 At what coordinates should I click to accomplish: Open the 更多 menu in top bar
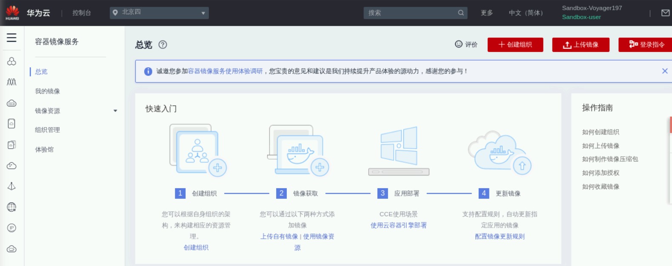tap(486, 13)
